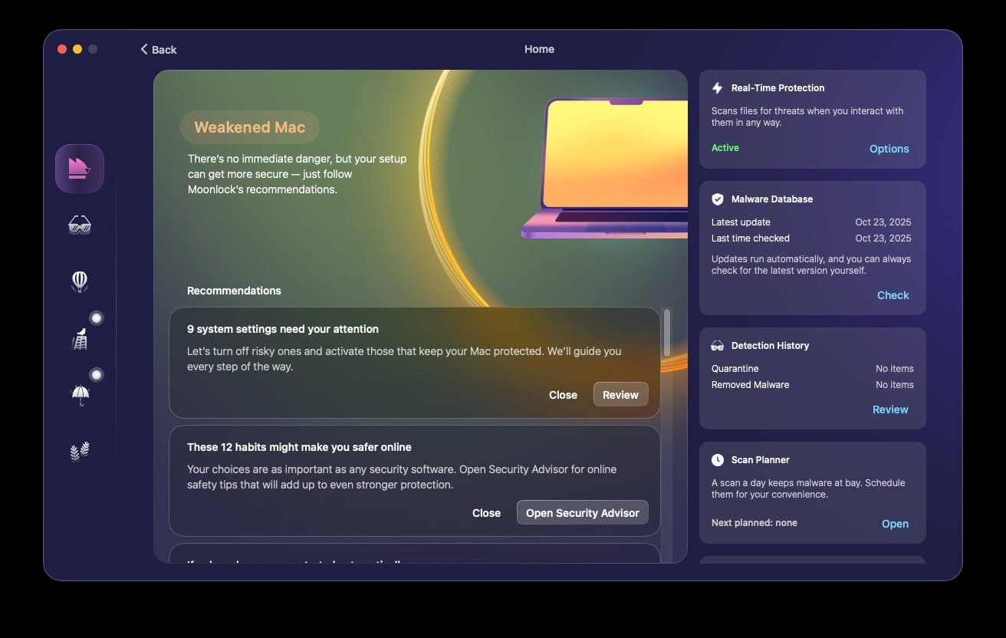This screenshot has width=1006, height=638.
Task: Click the recommendations list scrollbar
Action: pos(667,333)
